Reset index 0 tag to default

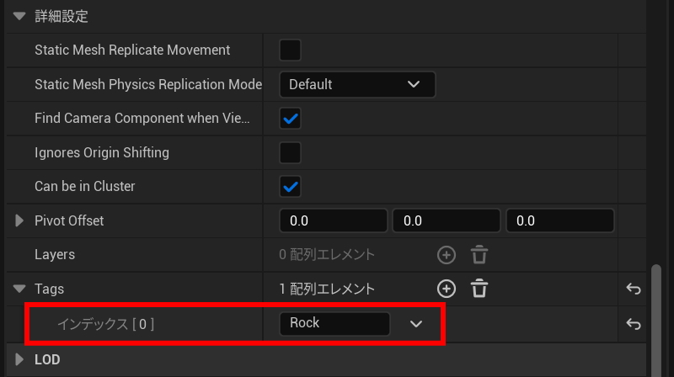pos(634,323)
